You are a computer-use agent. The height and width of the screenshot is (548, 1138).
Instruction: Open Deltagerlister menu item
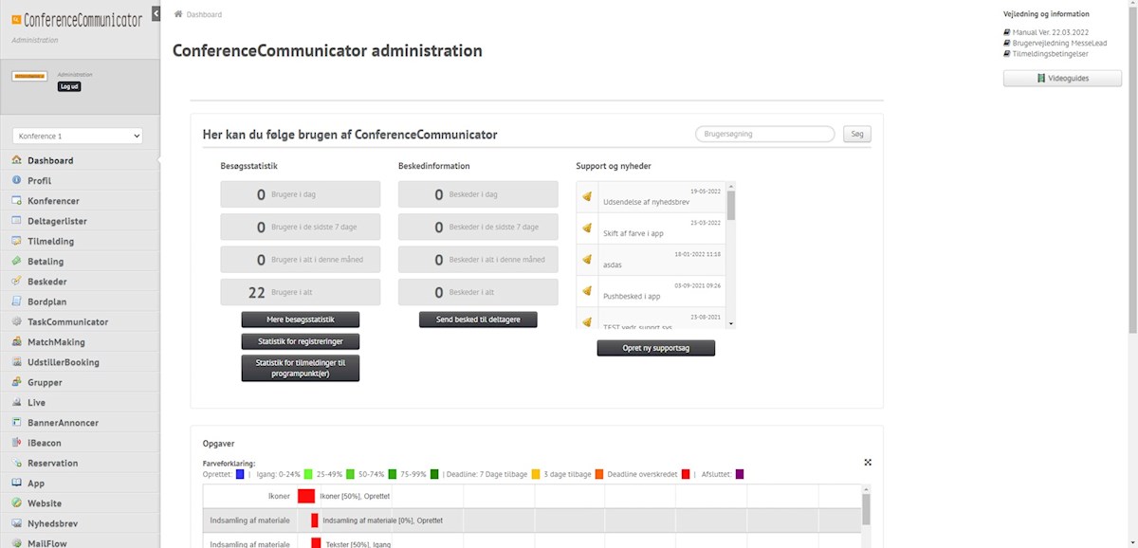(x=80, y=221)
